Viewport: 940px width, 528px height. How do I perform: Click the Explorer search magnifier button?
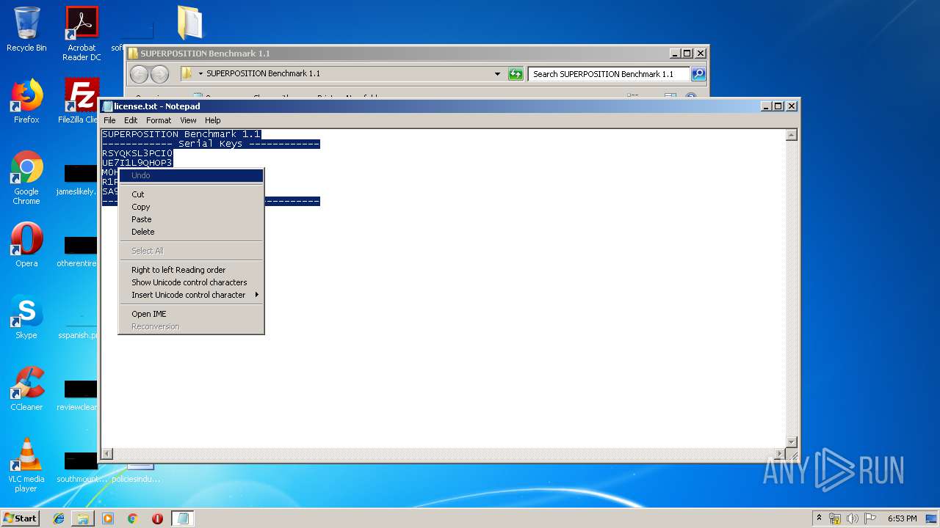tap(698, 73)
